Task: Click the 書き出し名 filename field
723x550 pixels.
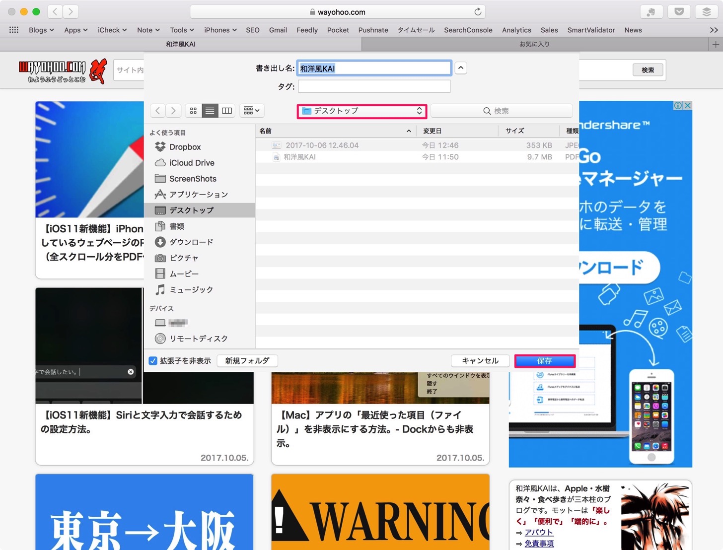Action: [374, 68]
